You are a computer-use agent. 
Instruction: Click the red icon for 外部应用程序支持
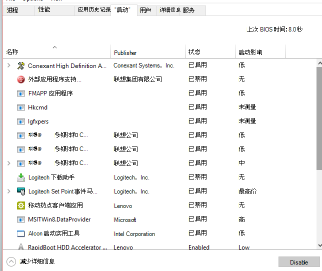pyautogui.click(x=21, y=79)
